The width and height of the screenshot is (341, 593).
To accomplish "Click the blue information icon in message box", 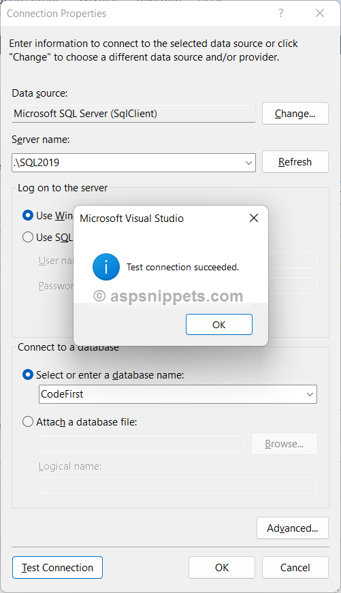I will pyautogui.click(x=106, y=267).
